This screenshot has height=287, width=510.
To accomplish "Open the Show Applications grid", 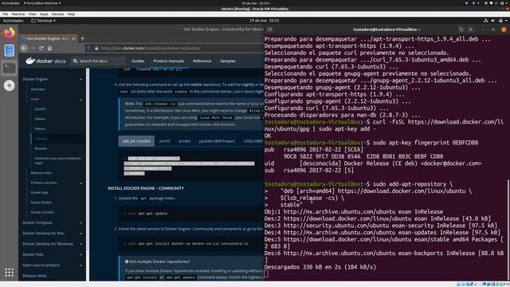I will click(x=9, y=273).
